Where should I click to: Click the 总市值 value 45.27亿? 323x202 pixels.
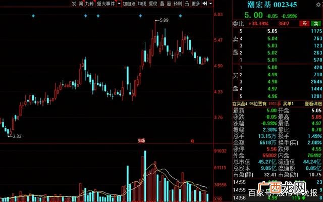click(267, 162)
